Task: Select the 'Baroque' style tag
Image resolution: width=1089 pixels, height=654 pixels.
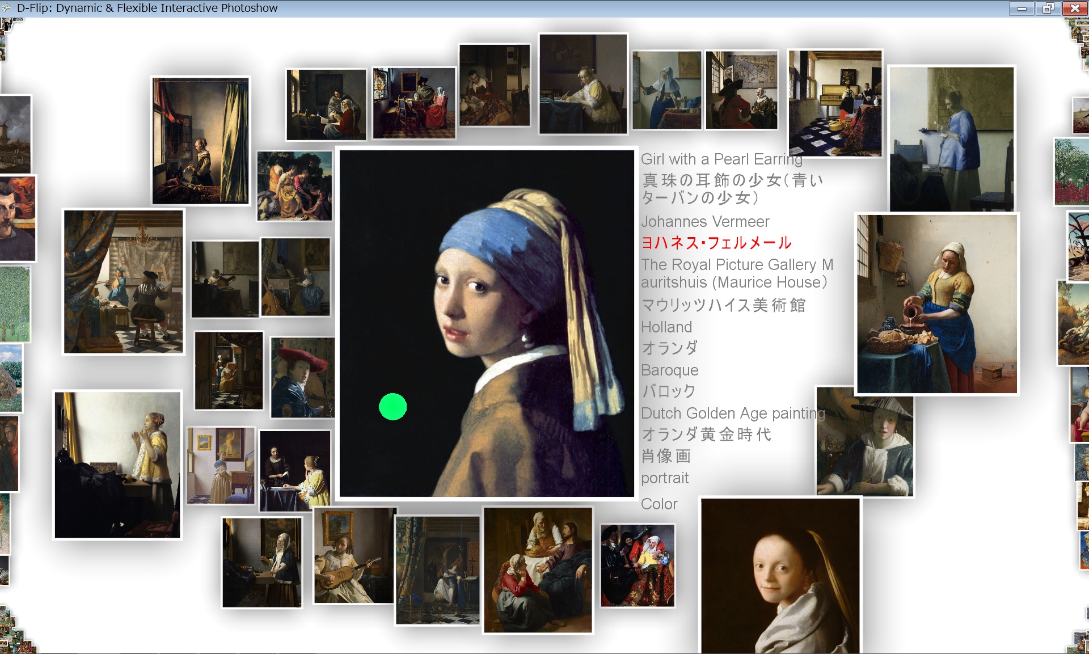Action: (x=670, y=370)
